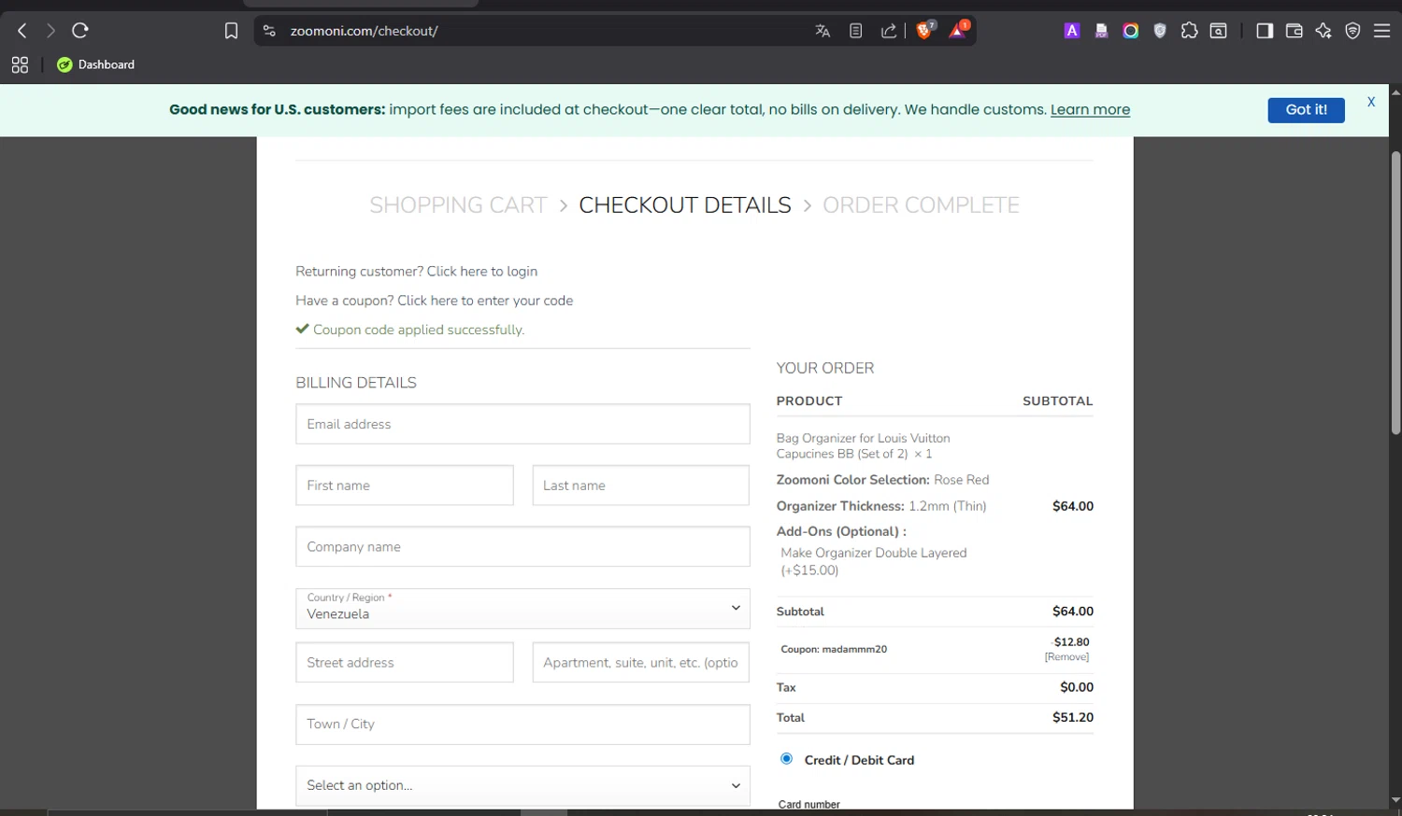Go to SHOPPING CART step

tap(458, 205)
